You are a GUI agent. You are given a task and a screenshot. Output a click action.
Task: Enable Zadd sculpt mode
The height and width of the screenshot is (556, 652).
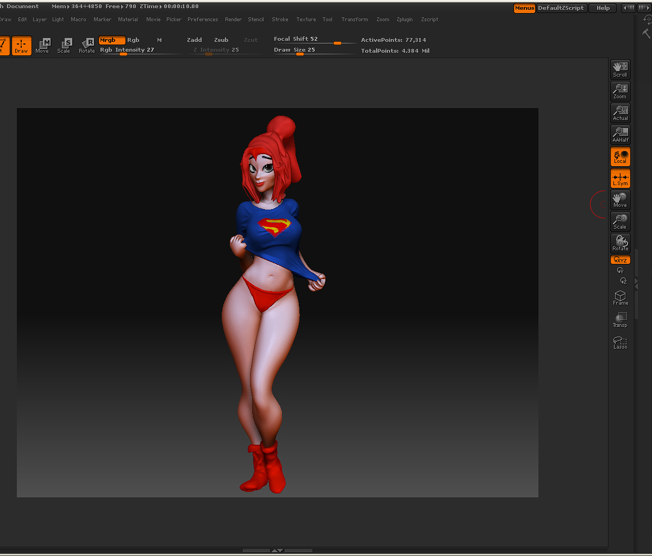tap(195, 40)
